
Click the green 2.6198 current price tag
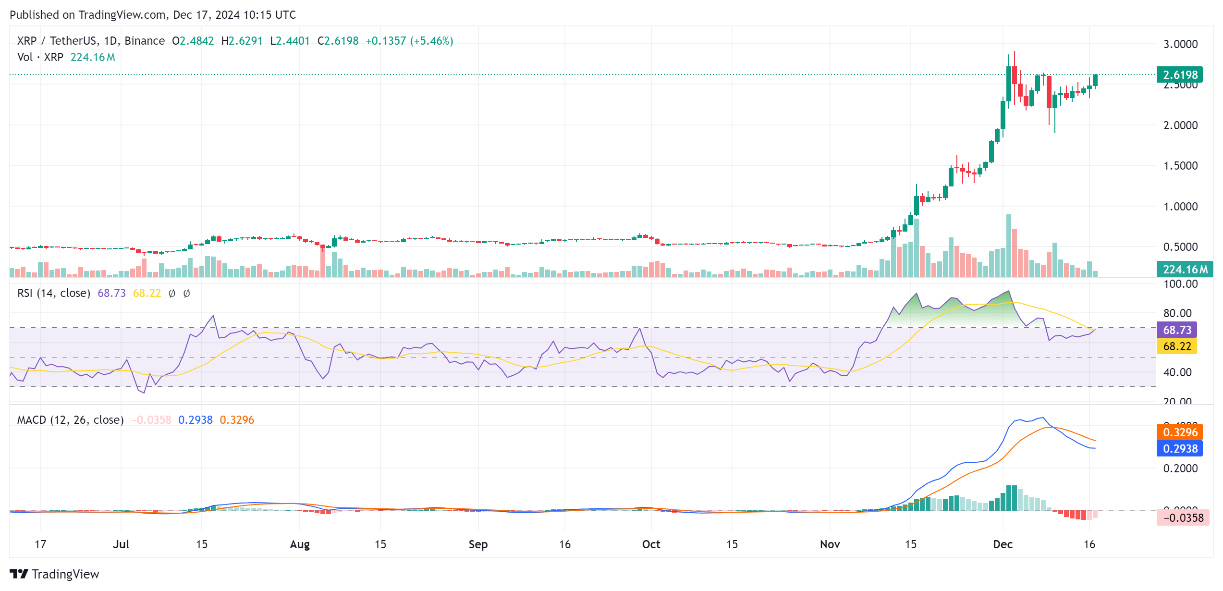pos(1180,75)
